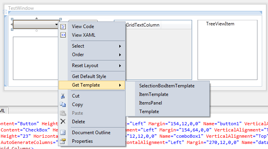Screen dimensions: 268x149
Task: Open the Reset Layout submenu
Action: point(92,66)
